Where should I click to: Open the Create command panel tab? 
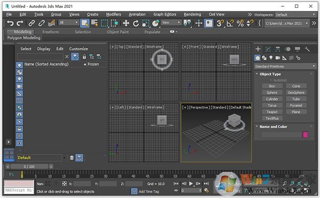258,49
